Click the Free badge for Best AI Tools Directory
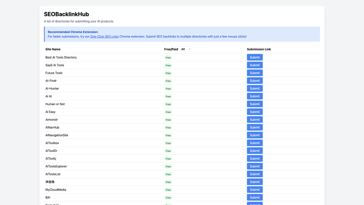 [x=168, y=58]
